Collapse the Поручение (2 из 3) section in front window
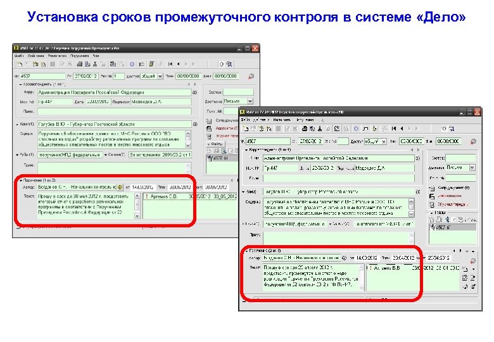494x342 pixels. tap(246, 251)
